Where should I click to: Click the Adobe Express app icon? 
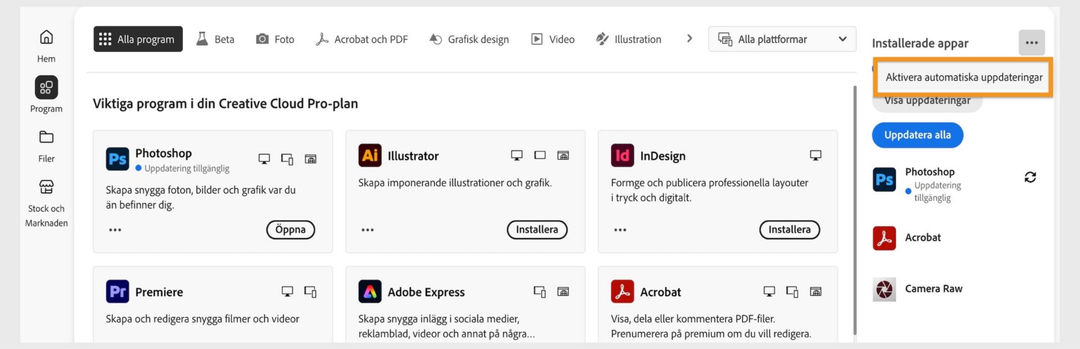(370, 291)
